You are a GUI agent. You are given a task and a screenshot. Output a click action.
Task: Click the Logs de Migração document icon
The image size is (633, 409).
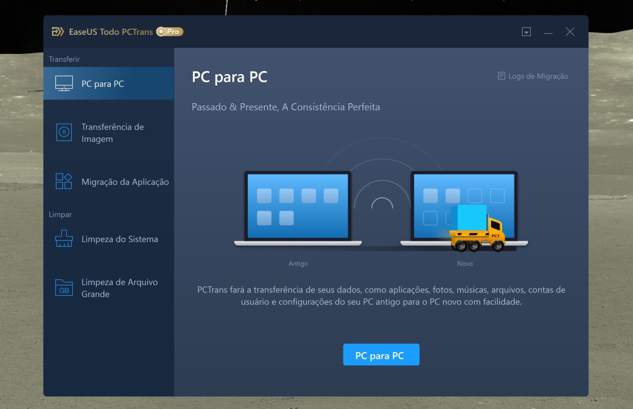(501, 76)
